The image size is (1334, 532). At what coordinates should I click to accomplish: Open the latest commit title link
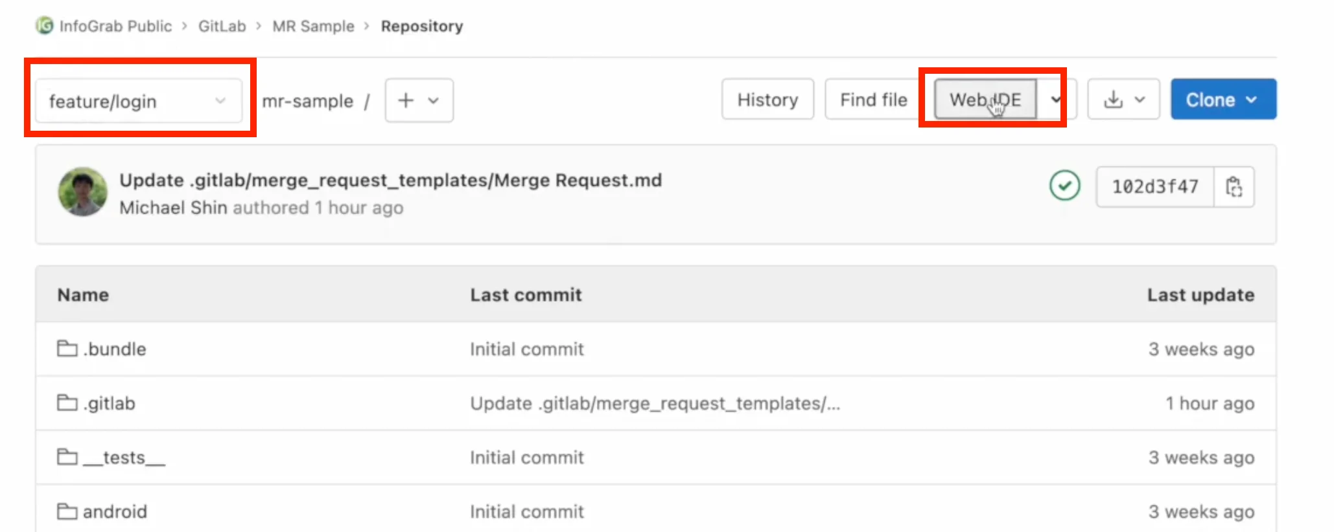coord(390,180)
